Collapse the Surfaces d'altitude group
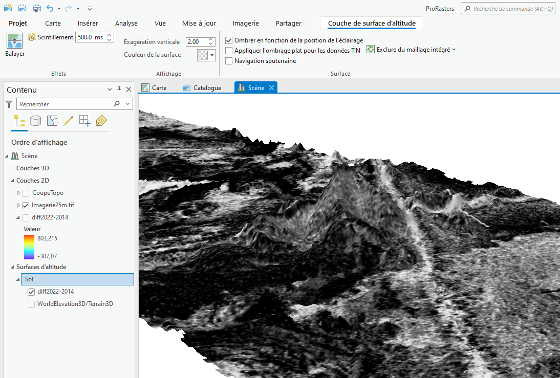 (x=12, y=267)
